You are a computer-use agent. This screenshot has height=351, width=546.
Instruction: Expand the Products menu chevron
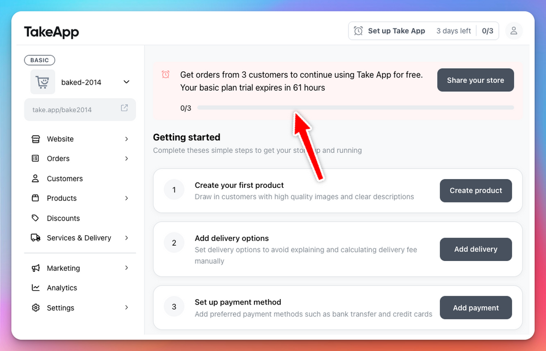(127, 198)
